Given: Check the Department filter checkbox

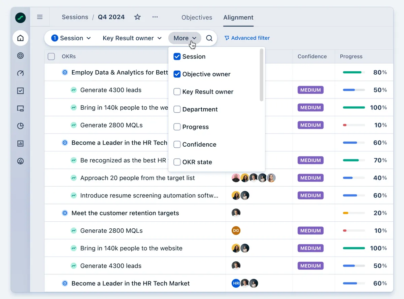Looking at the screenshot, I should tap(177, 109).
